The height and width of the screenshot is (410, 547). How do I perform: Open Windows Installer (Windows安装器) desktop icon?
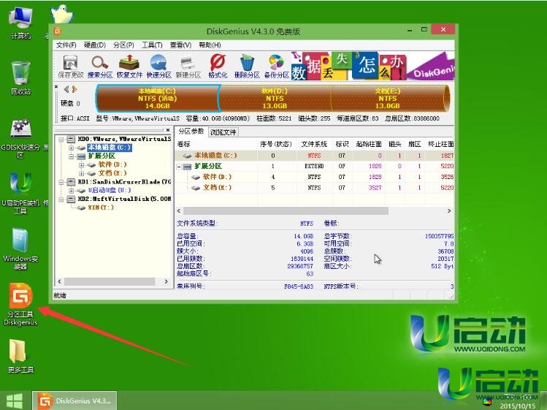point(20,248)
